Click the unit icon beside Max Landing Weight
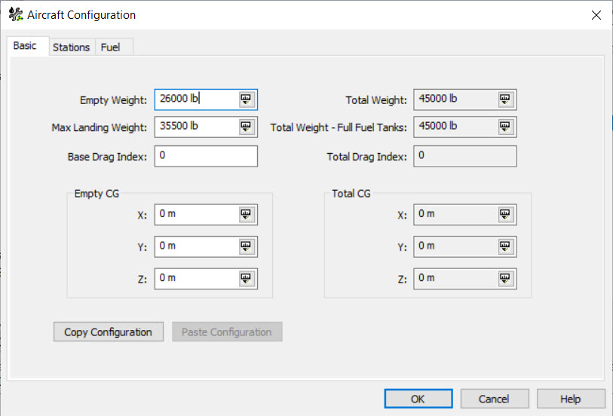Image resolution: width=613 pixels, height=416 pixels. [x=247, y=127]
